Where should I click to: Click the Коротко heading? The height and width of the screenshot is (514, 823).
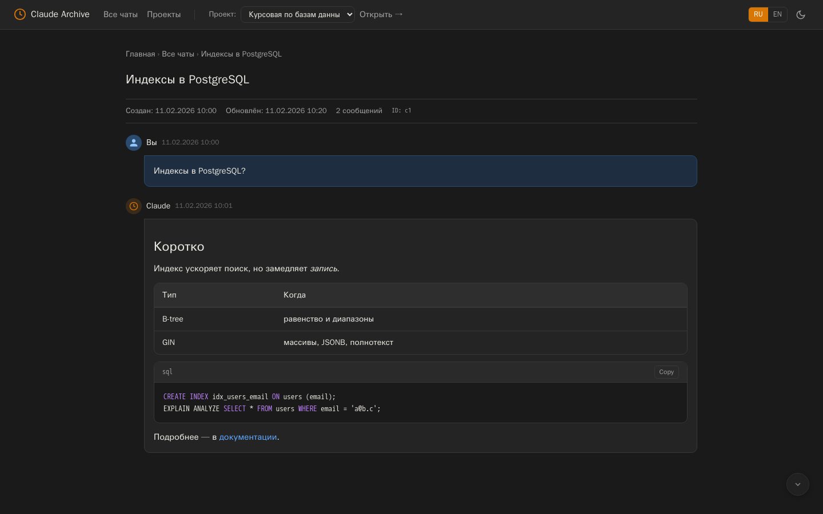(x=179, y=247)
